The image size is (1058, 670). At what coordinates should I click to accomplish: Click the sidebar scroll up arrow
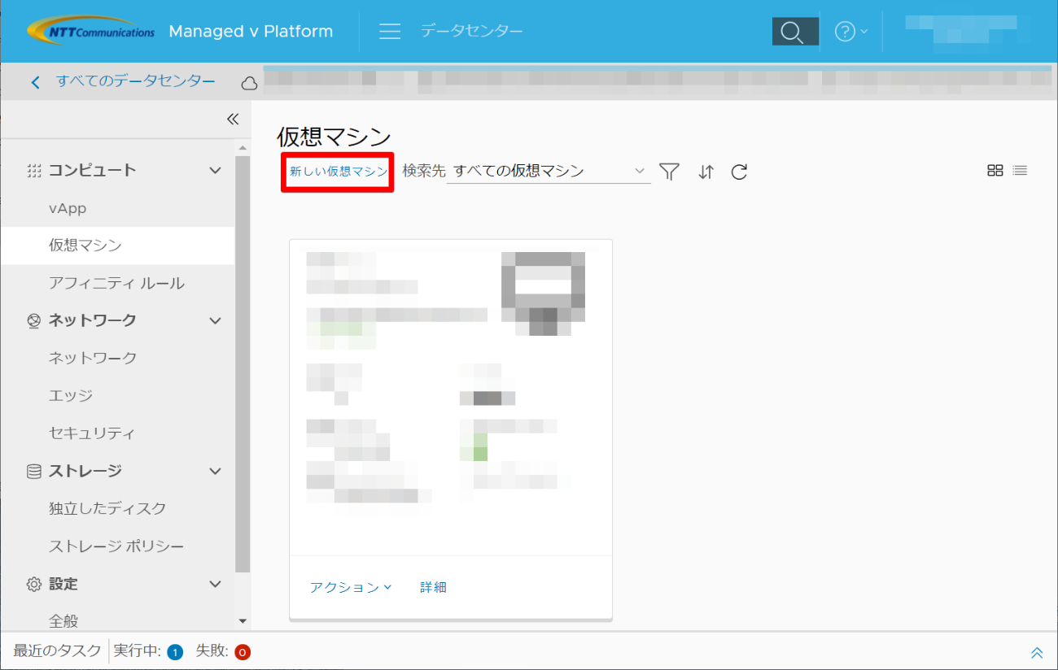pos(243,147)
